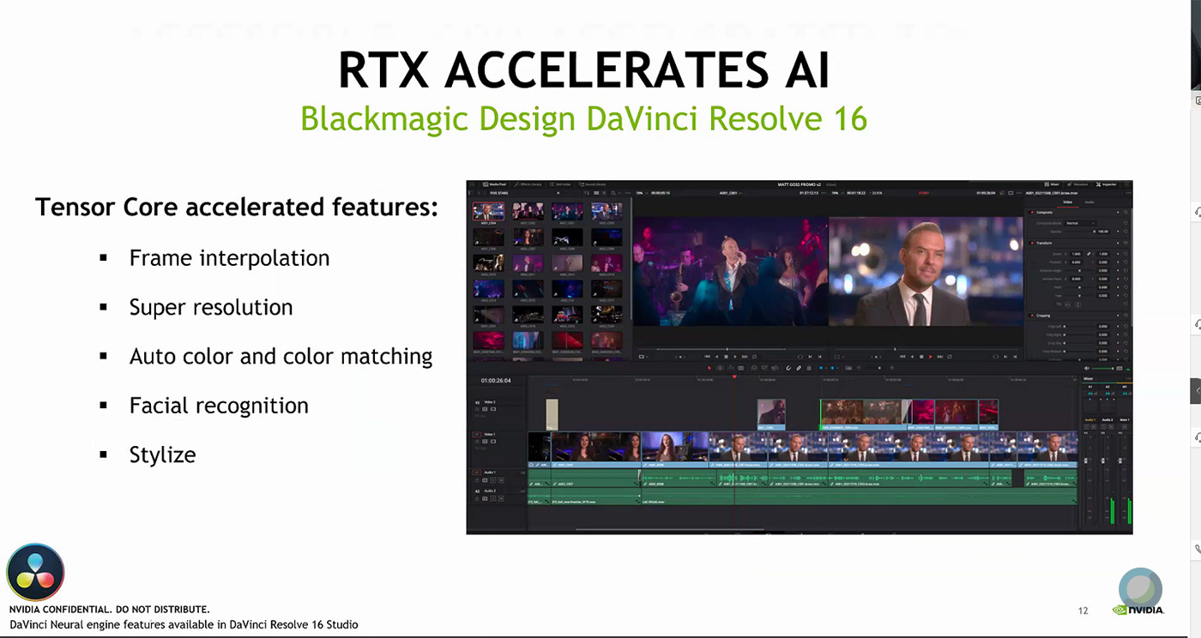Adjust the Opacity slider in Inspector
1201x638 pixels.
tap(1079, 232)
